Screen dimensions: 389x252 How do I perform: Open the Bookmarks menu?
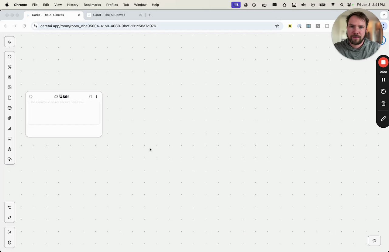pyautogui.click(x=92, y=5)
